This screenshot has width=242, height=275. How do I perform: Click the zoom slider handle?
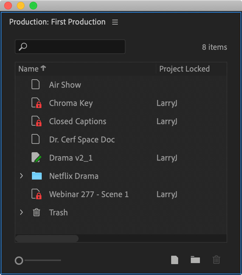(x=19, y=260)
